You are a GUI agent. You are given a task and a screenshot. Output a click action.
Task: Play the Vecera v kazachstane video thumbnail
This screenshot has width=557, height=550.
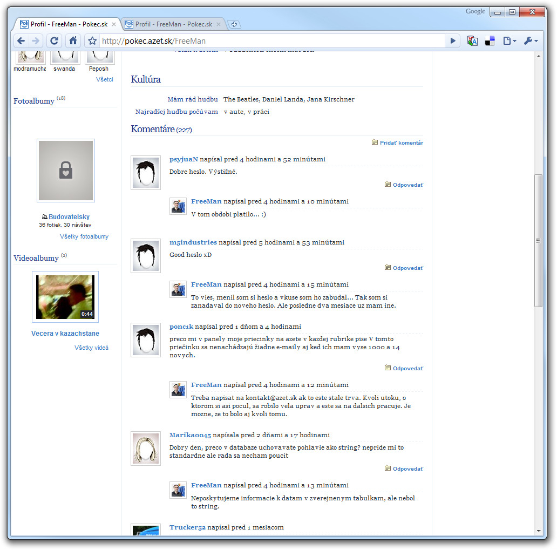click(65, 297)
